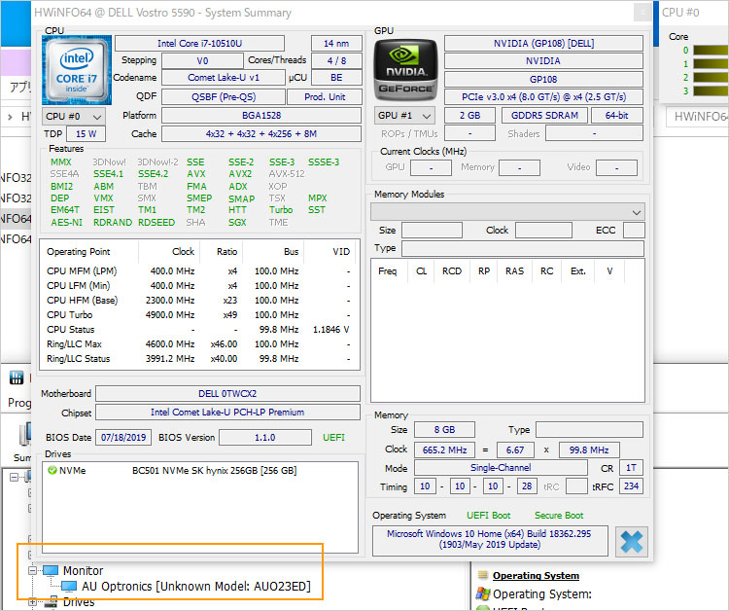
Task: Select AU Optronics [Unknown Model: AUO23ED] entry
Action: point(195,587)
